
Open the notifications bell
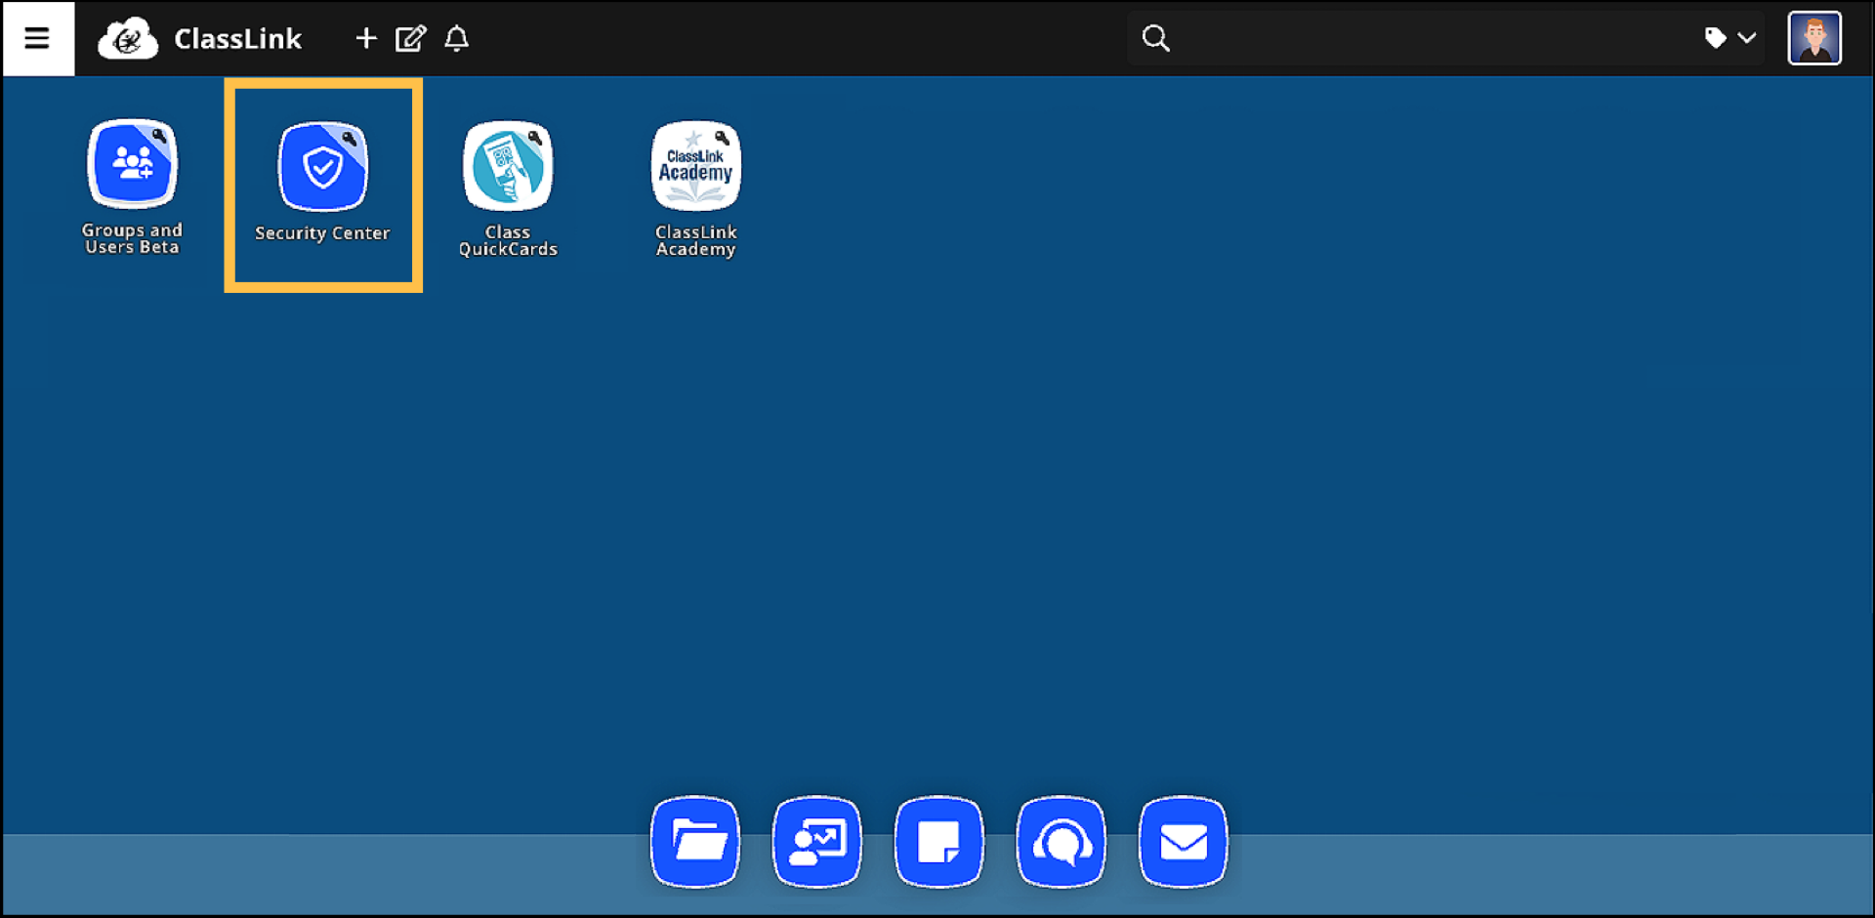tap(455, 38)
